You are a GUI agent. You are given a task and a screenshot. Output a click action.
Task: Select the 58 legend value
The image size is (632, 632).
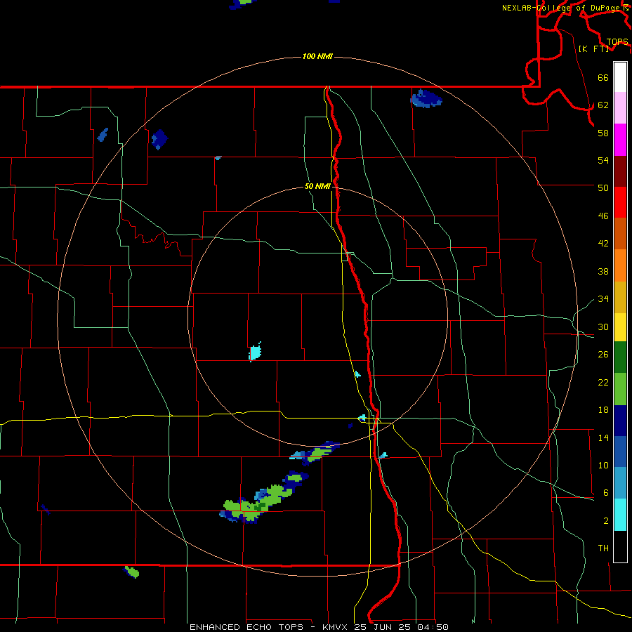[x=603, y=133]
